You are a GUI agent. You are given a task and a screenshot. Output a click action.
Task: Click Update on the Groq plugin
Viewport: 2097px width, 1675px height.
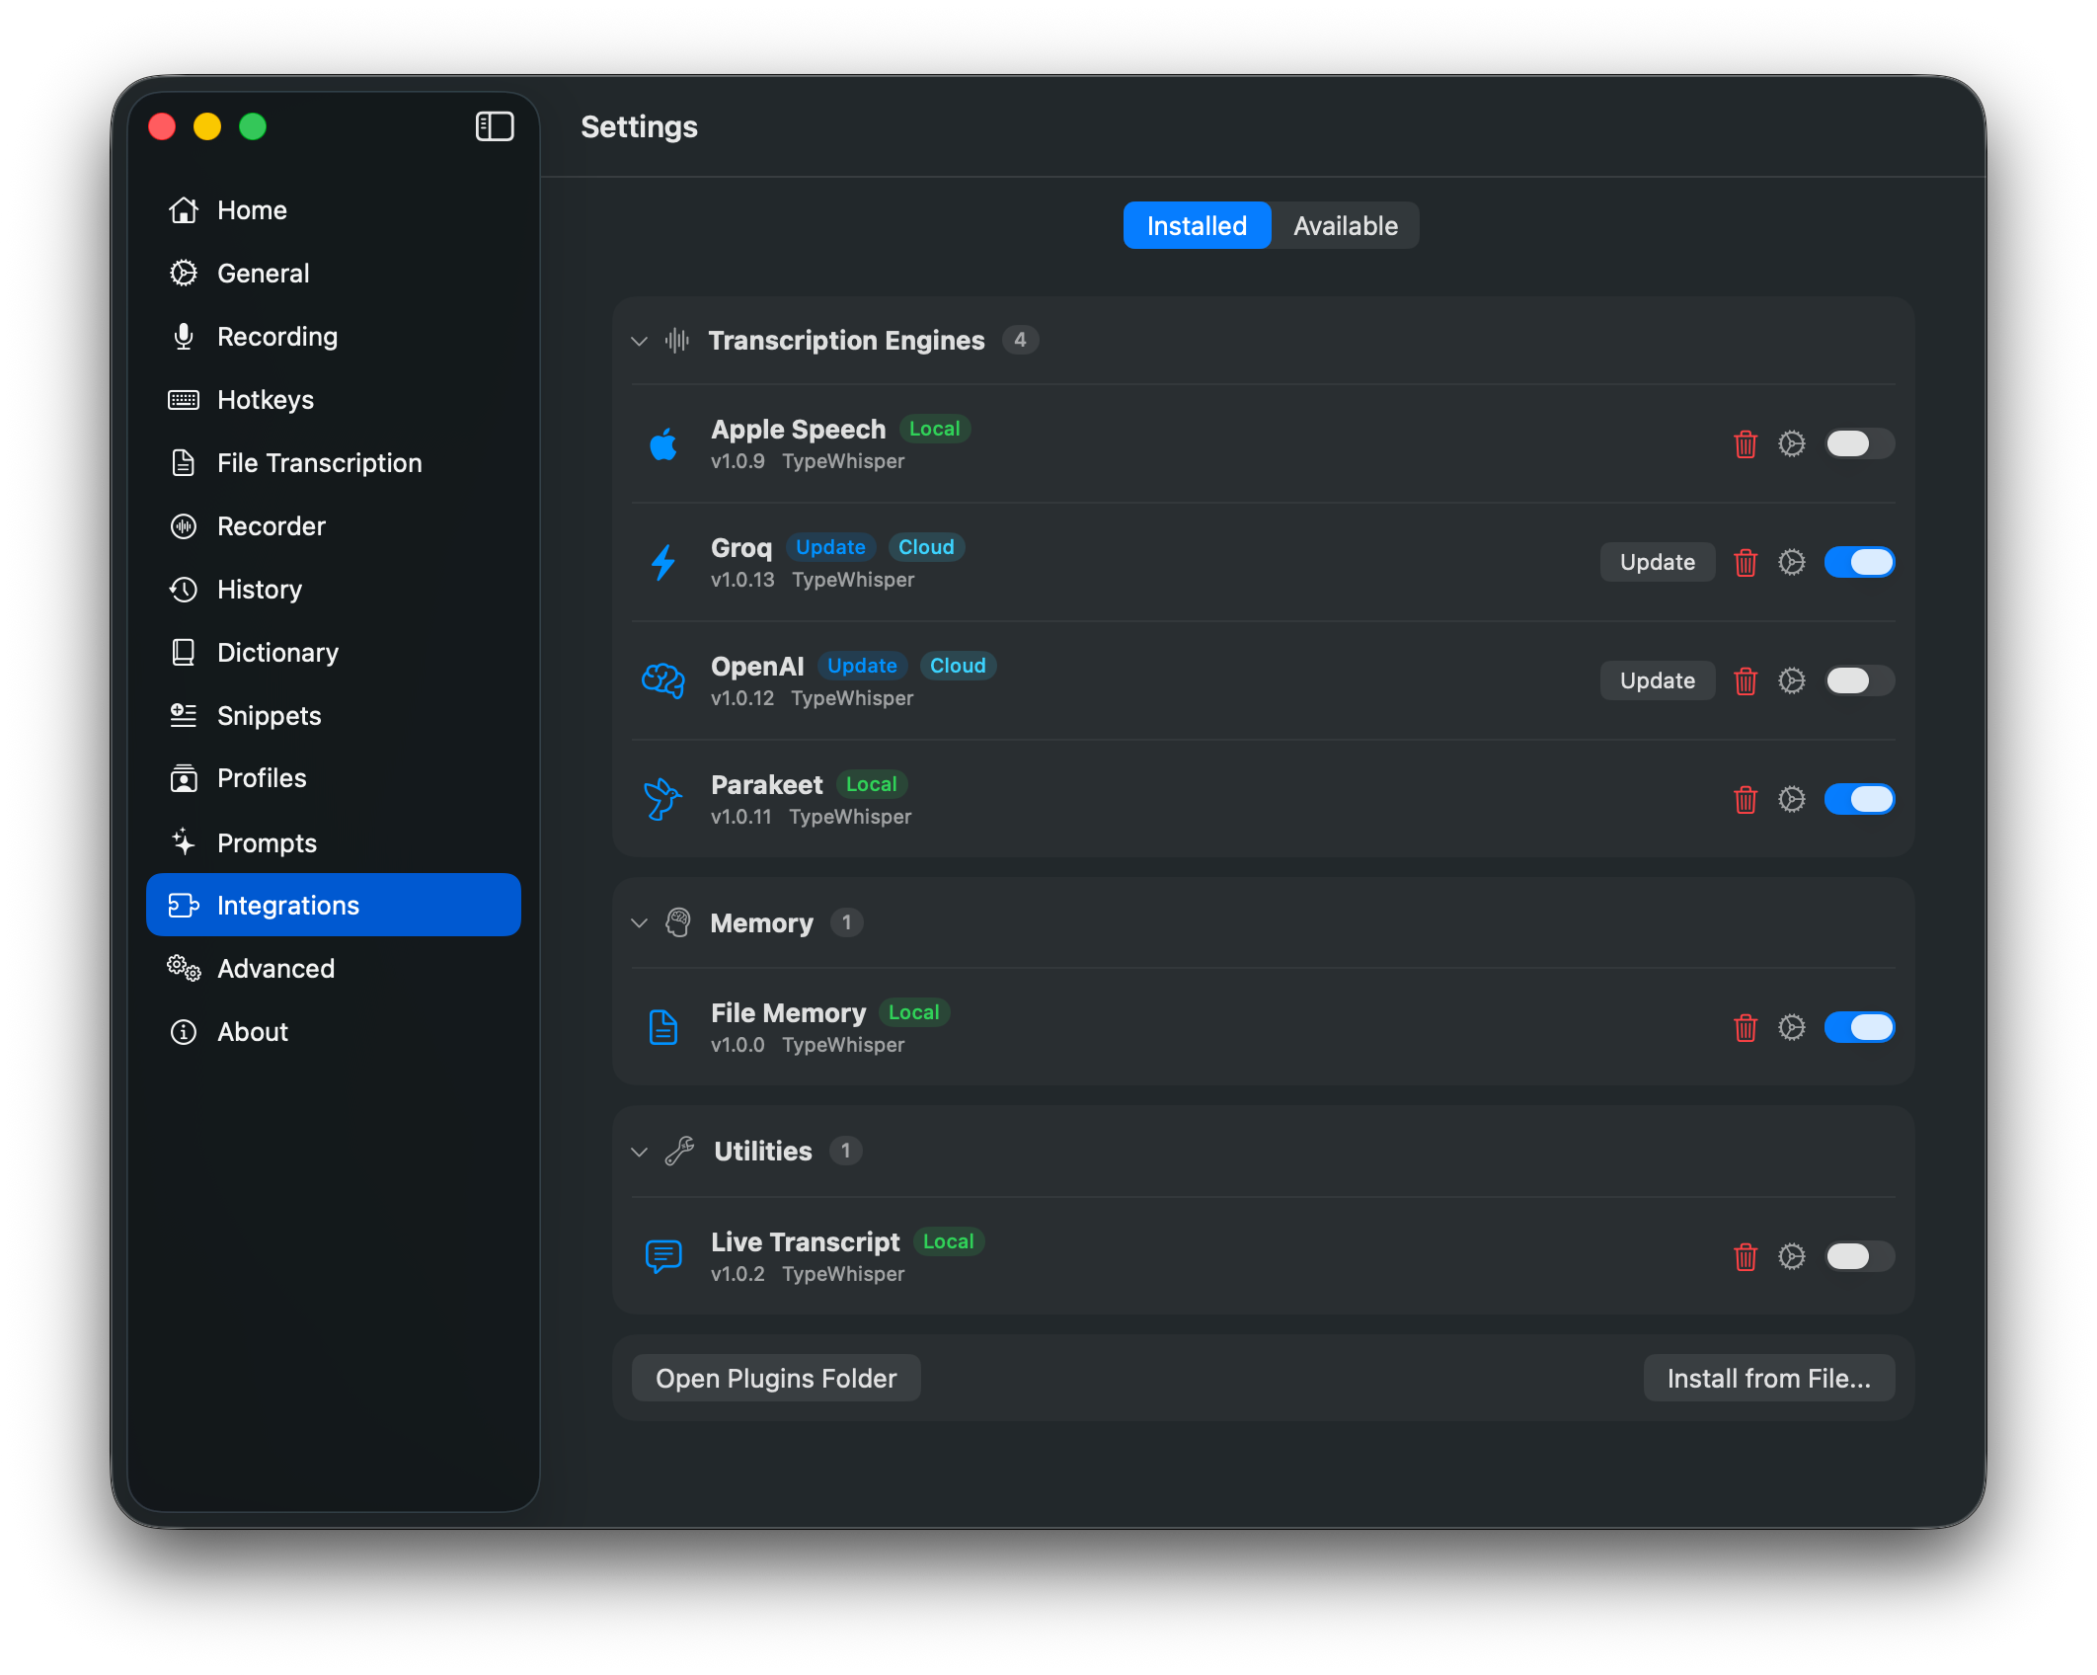pyautogui.click(x=1657, y=562)
